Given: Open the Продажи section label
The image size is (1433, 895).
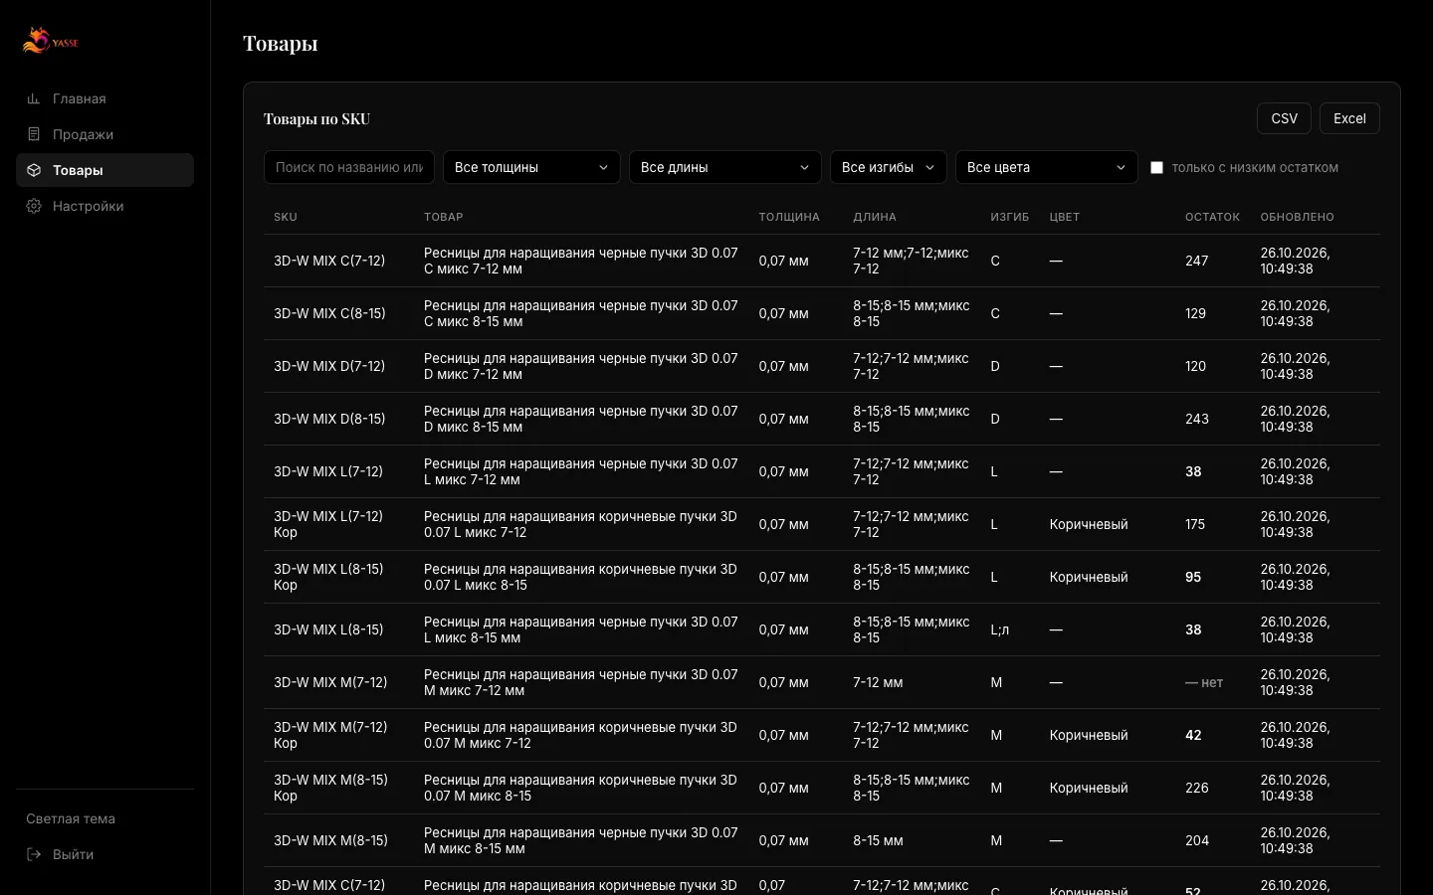Looking at the screenshot, I should point(83,134).
